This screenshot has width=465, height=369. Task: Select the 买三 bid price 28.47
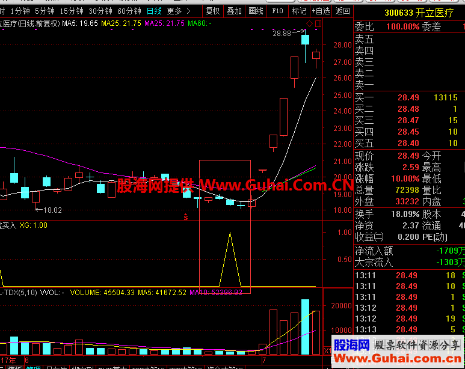point(408,120)
